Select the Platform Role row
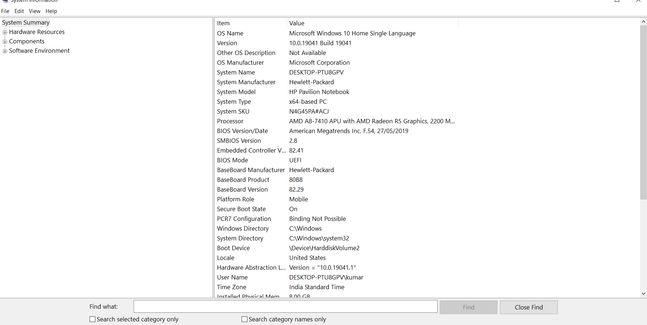The width and height of the screenshot is (647, 325). [x=336, y=199]
